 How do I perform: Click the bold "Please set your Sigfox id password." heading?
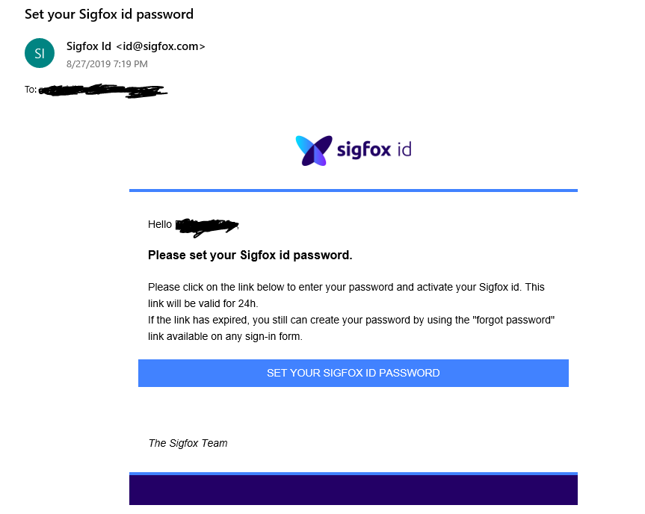[250, 256]
